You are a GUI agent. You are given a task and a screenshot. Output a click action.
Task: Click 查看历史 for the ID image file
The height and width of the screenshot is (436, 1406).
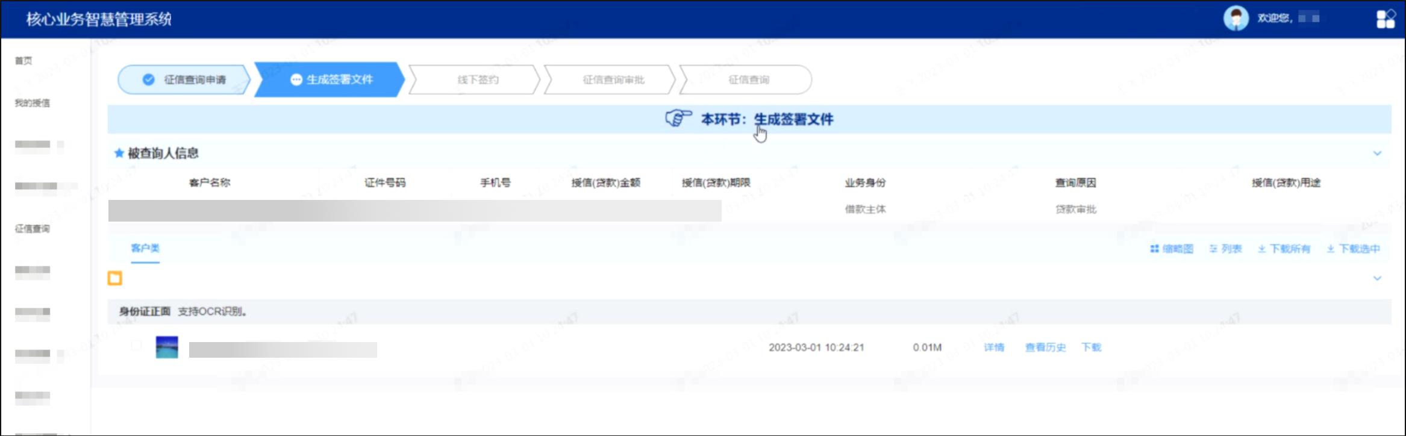[x=1045, y=347]
